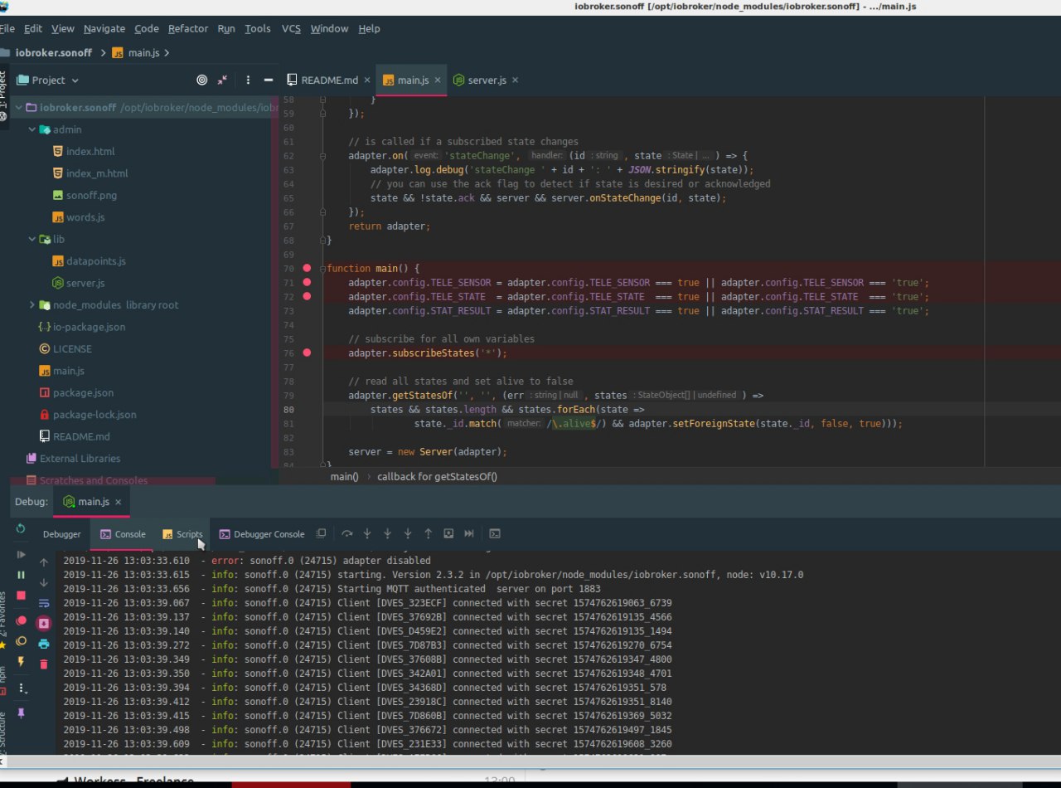The image size is (1061, 788).
Task: Click the Step Out up-arrow icon
Action: pos(428,533)
